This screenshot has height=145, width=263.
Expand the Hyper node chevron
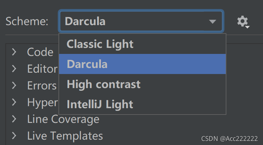(14, 102)
